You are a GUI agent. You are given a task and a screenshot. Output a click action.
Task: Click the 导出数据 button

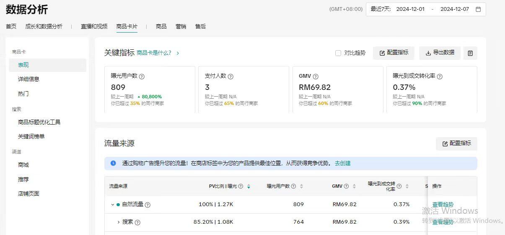[440, 53]
